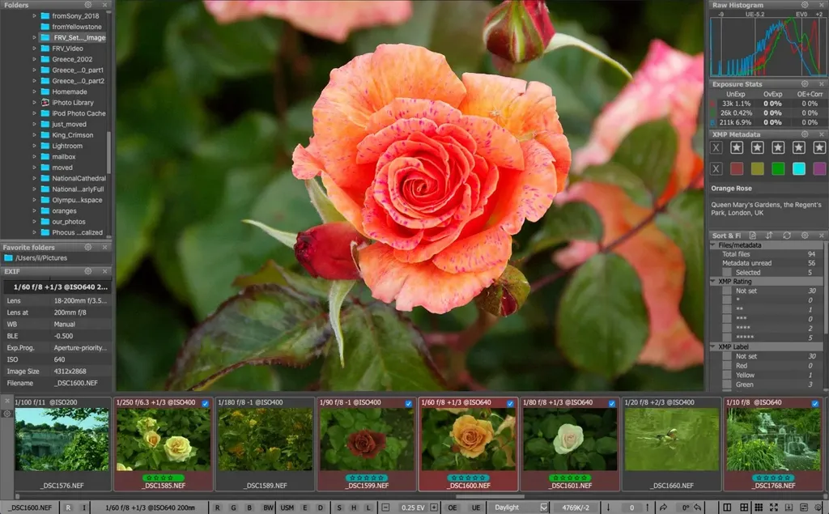The width and height of the screenshot is (829, 514).
Task: Check the XMP Label Green filter checkbox
Action: 728,384
